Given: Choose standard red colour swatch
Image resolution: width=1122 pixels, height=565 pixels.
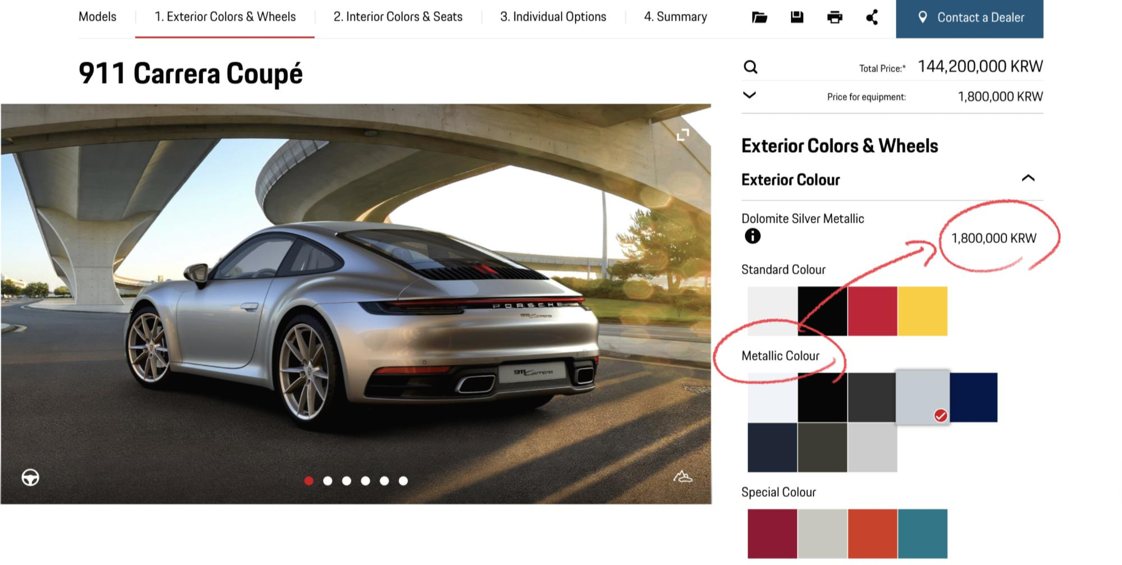Looking at the screenshot, I should (x=872, y=311).
